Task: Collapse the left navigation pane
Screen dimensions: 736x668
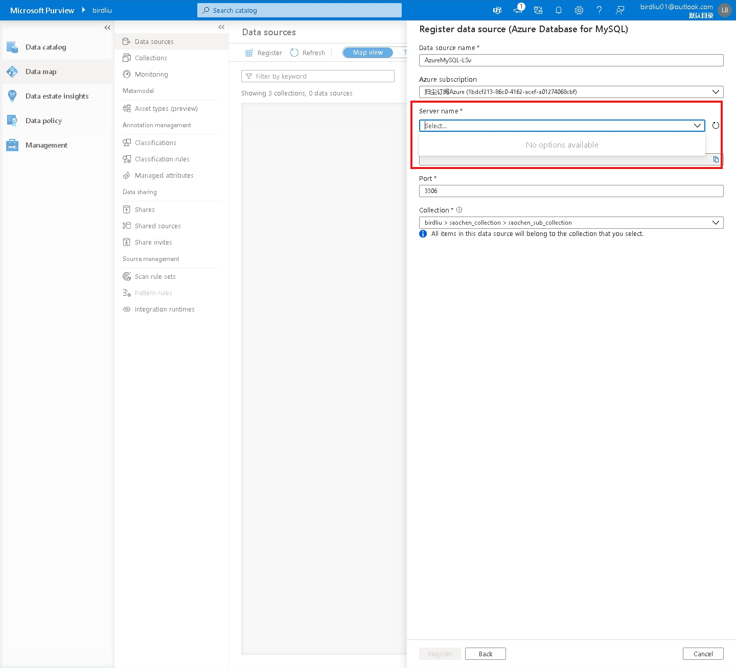Action: (x=107, y=28)
